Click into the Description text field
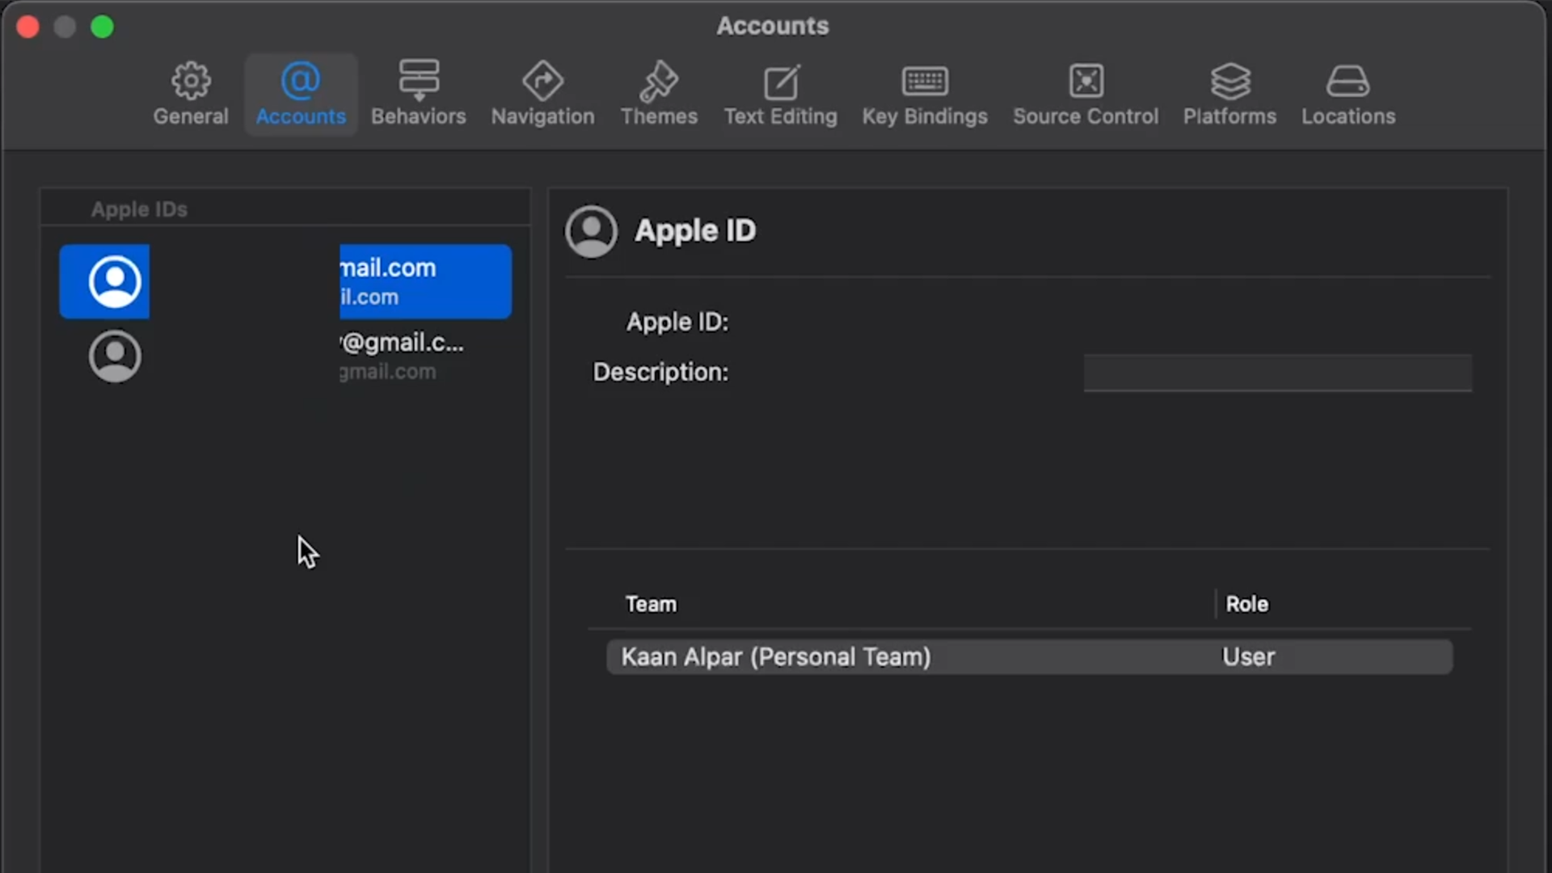The width and height of the screenshot is (1552, 873). [x=1277, y=373]
